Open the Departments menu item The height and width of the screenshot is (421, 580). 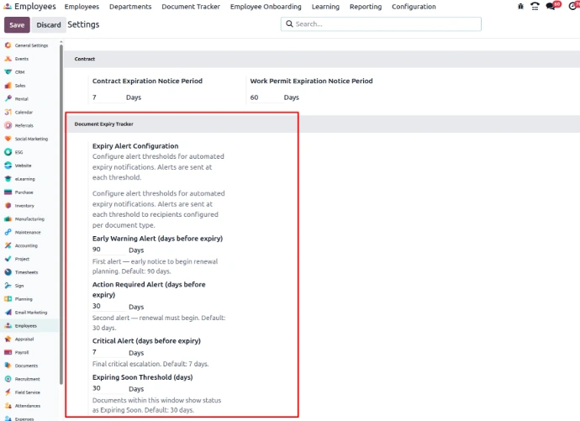click(x=130, y=7)
